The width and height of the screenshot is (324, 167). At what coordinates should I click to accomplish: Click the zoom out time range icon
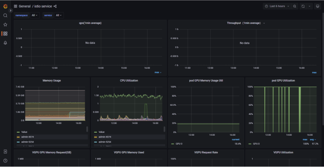click(x=294, y=6)
